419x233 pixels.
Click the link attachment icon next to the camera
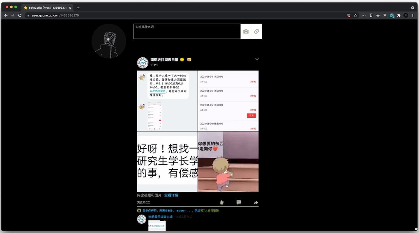256,31
